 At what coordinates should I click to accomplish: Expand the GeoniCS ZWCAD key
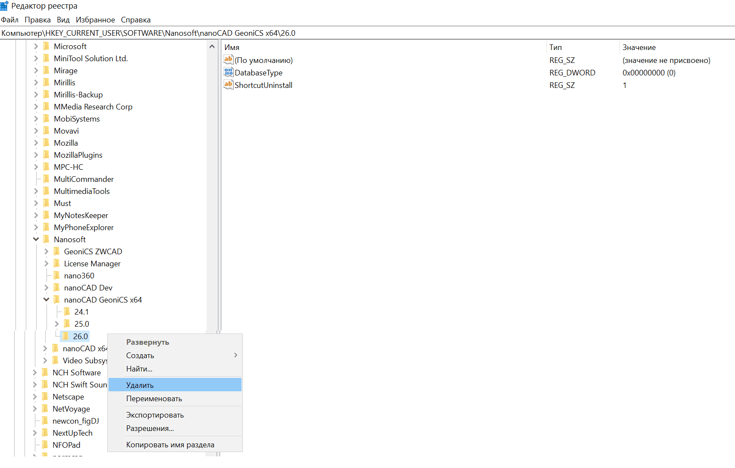[46, 251]
